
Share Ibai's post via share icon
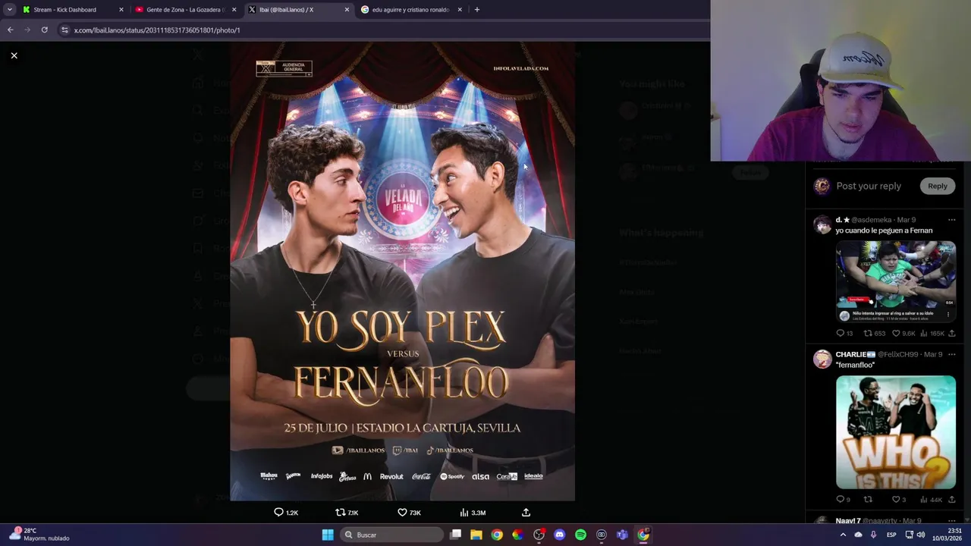pyautogui.click(x=526, y=513)
